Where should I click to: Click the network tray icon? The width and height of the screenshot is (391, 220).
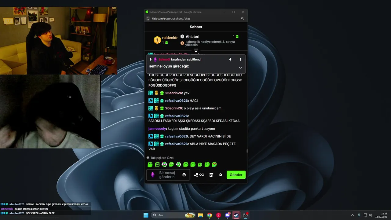[x=365, y=215]
